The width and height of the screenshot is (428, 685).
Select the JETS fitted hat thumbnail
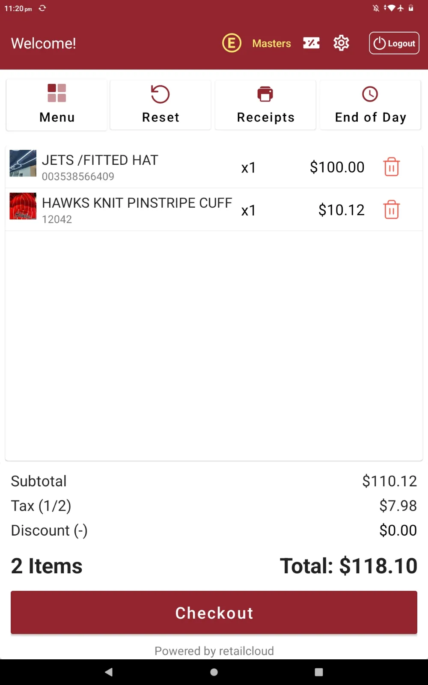[23, 163]
